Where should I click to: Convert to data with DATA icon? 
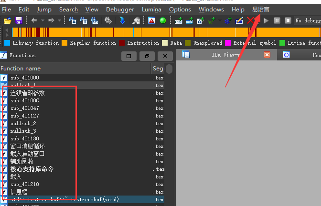tap(189, 20)
